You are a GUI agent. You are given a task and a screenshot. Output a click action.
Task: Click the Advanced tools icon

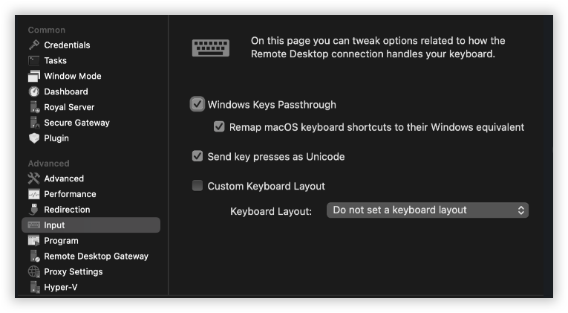34,178
